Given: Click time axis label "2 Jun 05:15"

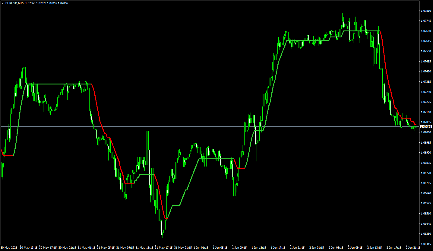Looking at the screenshot, I should [x=337, y=248].
